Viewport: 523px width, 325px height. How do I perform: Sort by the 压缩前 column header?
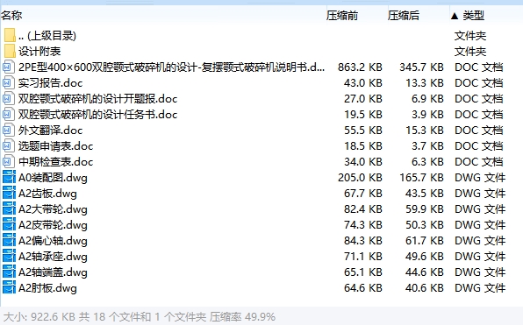(x=342, y=15)
